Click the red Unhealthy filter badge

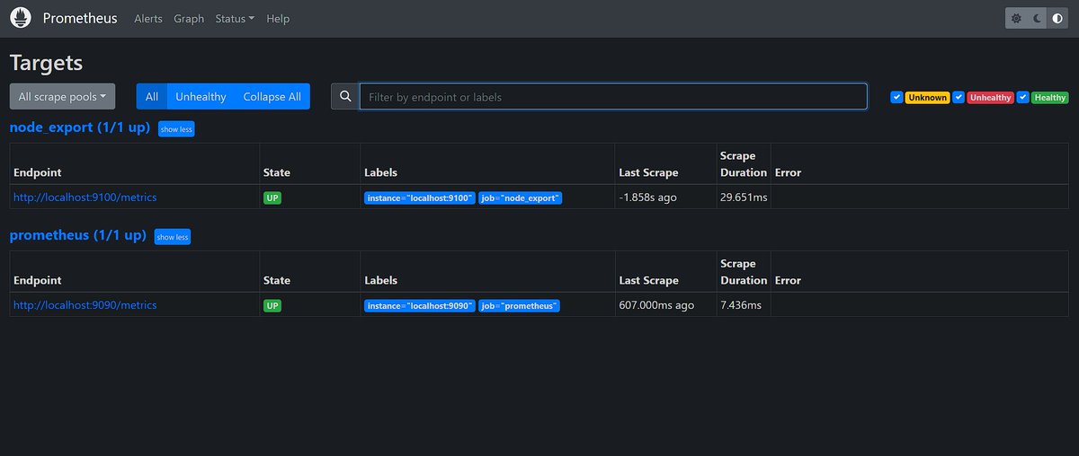(990, 97)
